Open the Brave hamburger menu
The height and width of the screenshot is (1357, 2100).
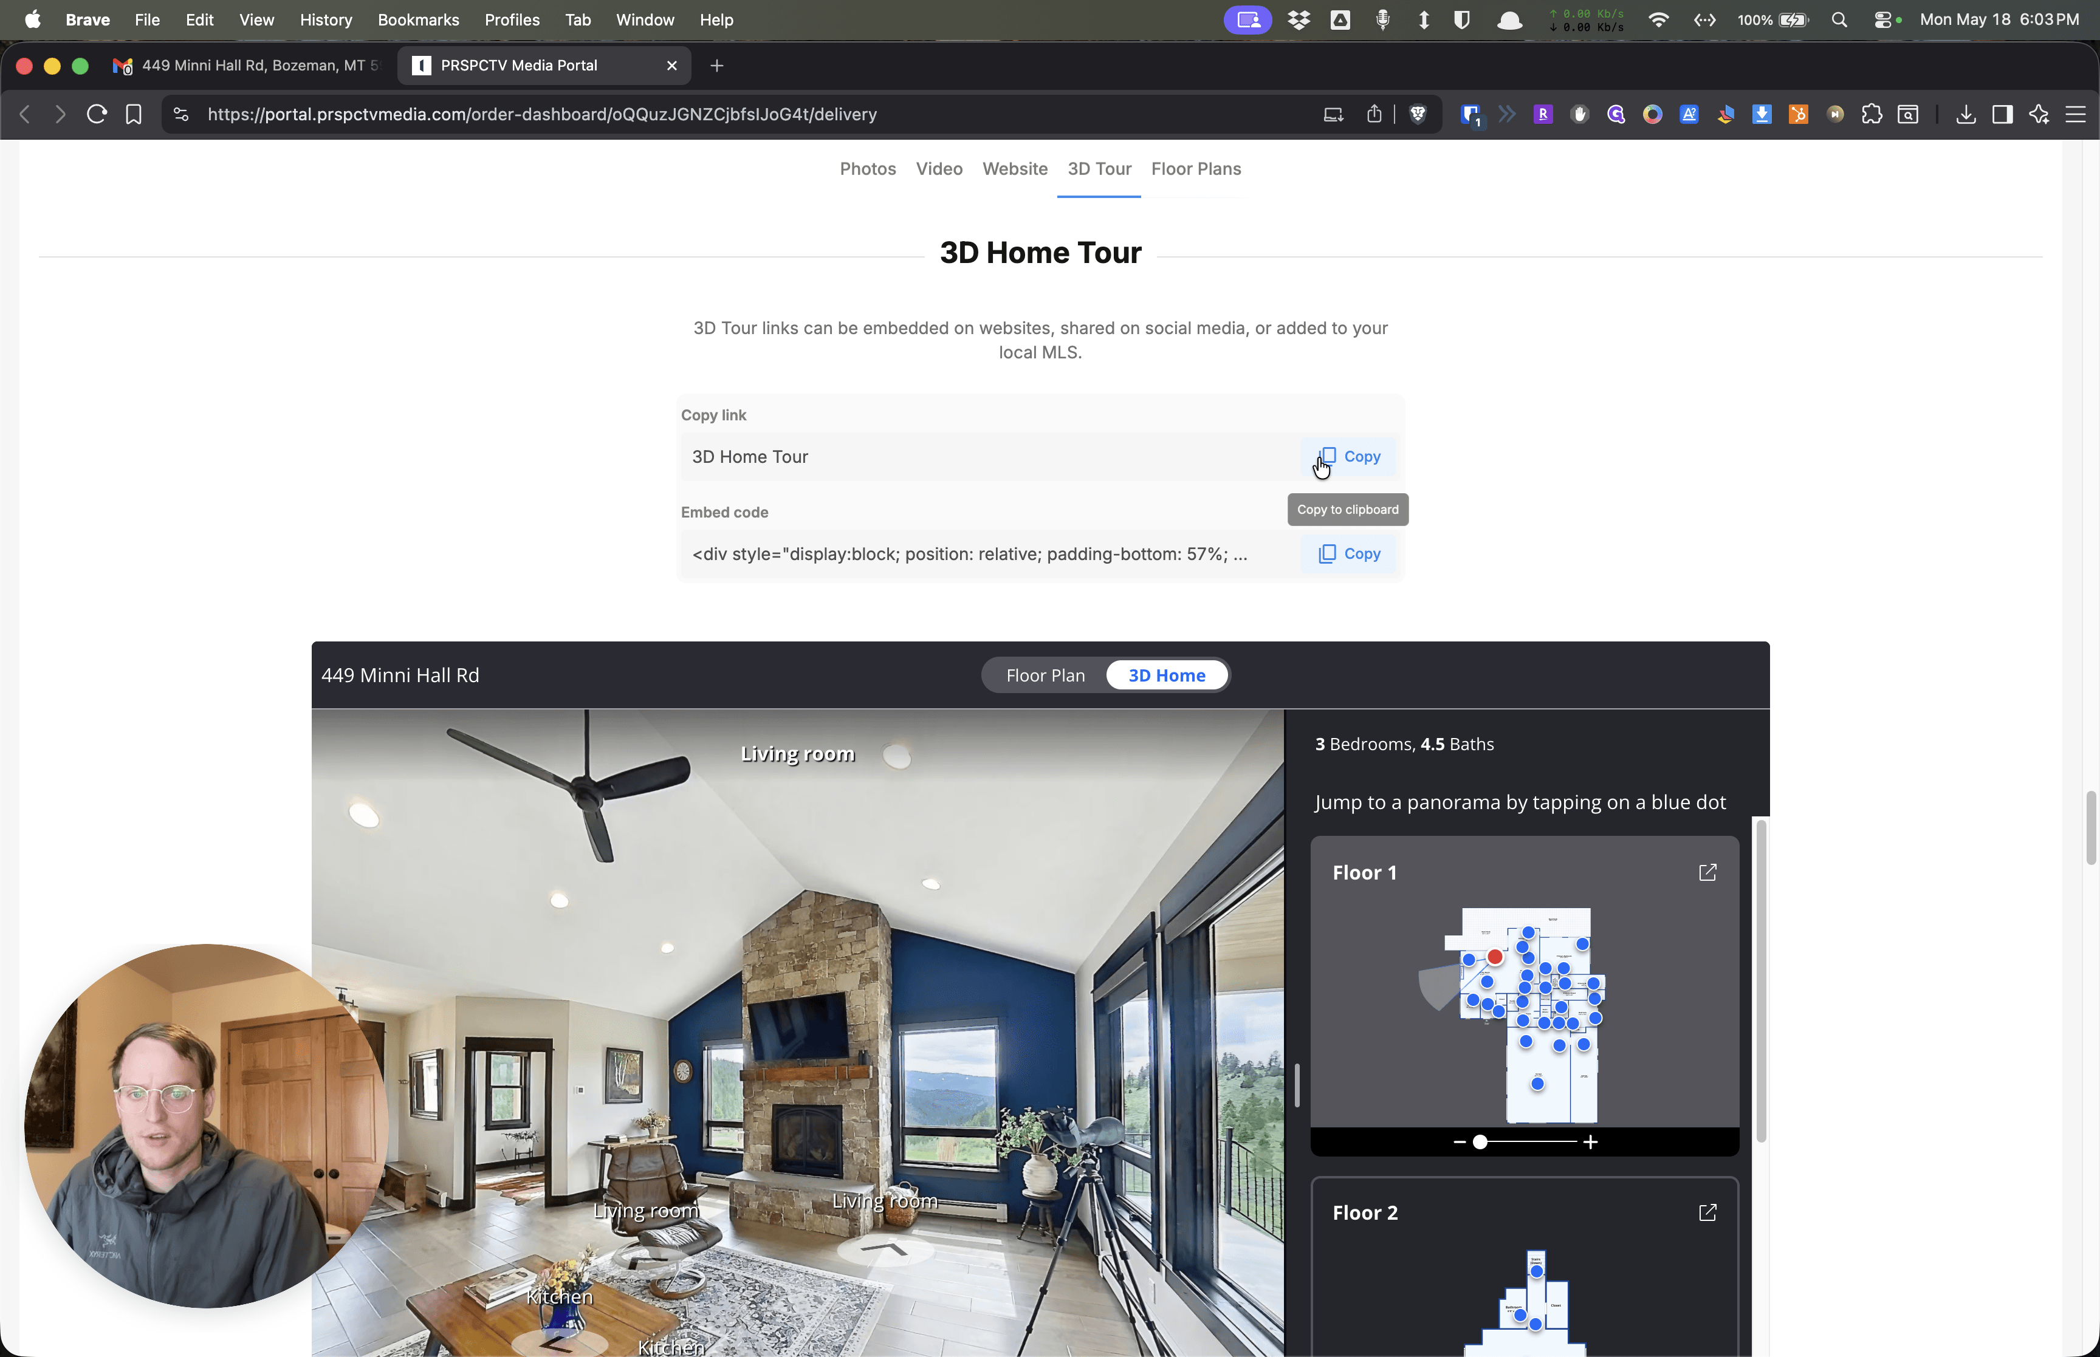(x=2075, y=114)
